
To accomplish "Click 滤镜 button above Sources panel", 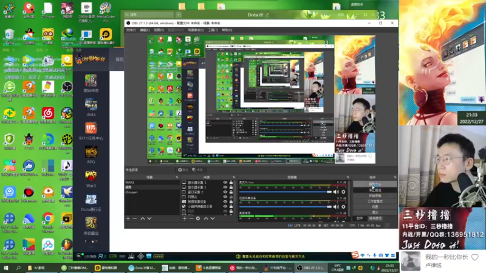I will click(197, 170).
